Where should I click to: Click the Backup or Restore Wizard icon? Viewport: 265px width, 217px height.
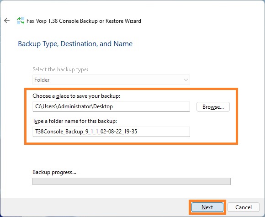pos(21,21)
